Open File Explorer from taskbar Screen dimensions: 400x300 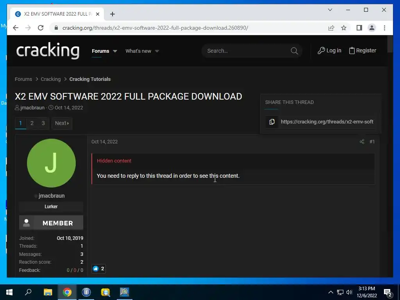[48, 292]
